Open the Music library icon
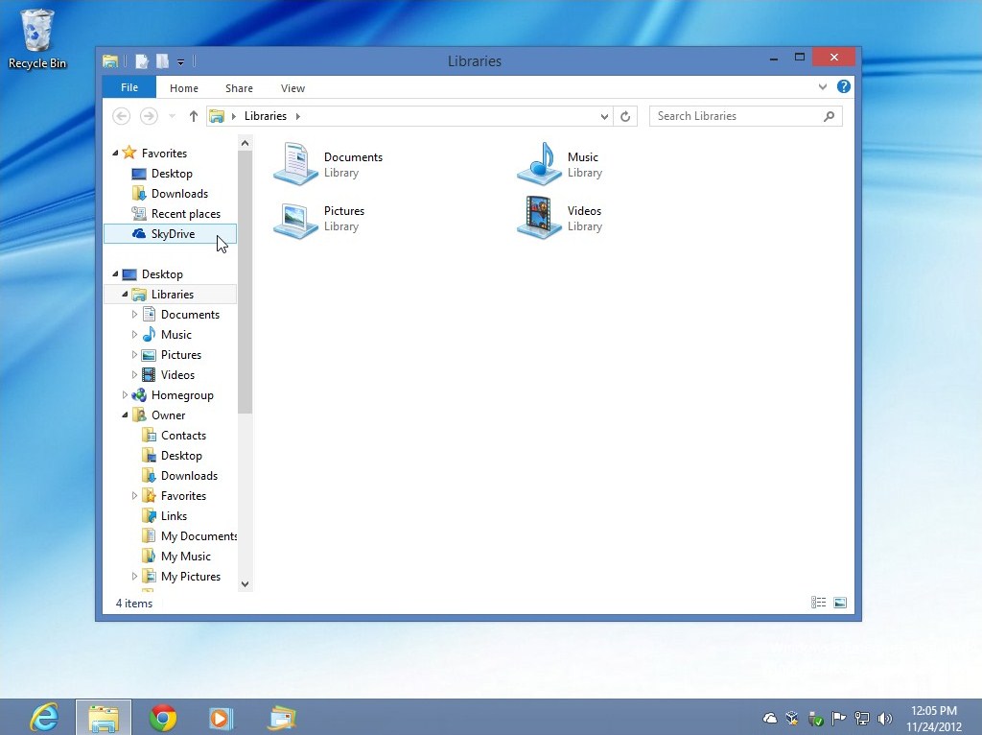This screenshot has height=735, width=982. pos(539,164)
